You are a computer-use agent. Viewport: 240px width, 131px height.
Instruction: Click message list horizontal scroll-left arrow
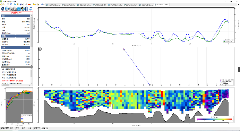point(2,85)
